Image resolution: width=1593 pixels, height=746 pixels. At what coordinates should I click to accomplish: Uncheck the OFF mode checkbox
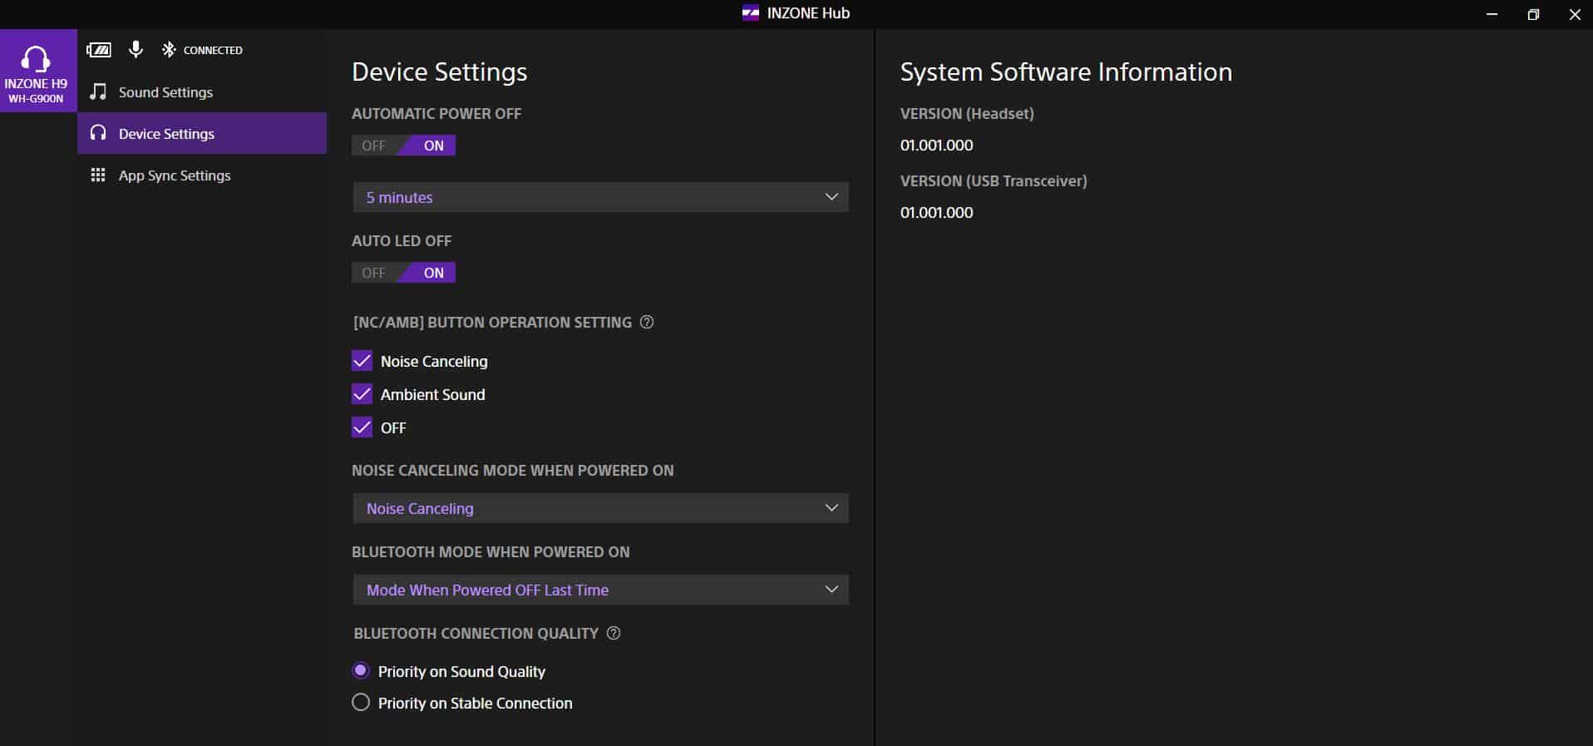pyautogui.click(x=362, y=427)
